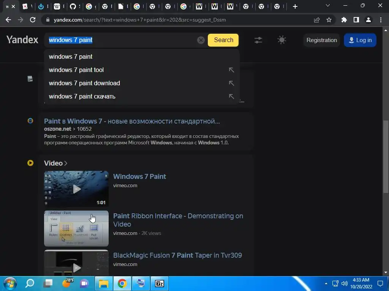
Task: Play the Paint Ribbon Interface thumbnail
Action: 76,228
